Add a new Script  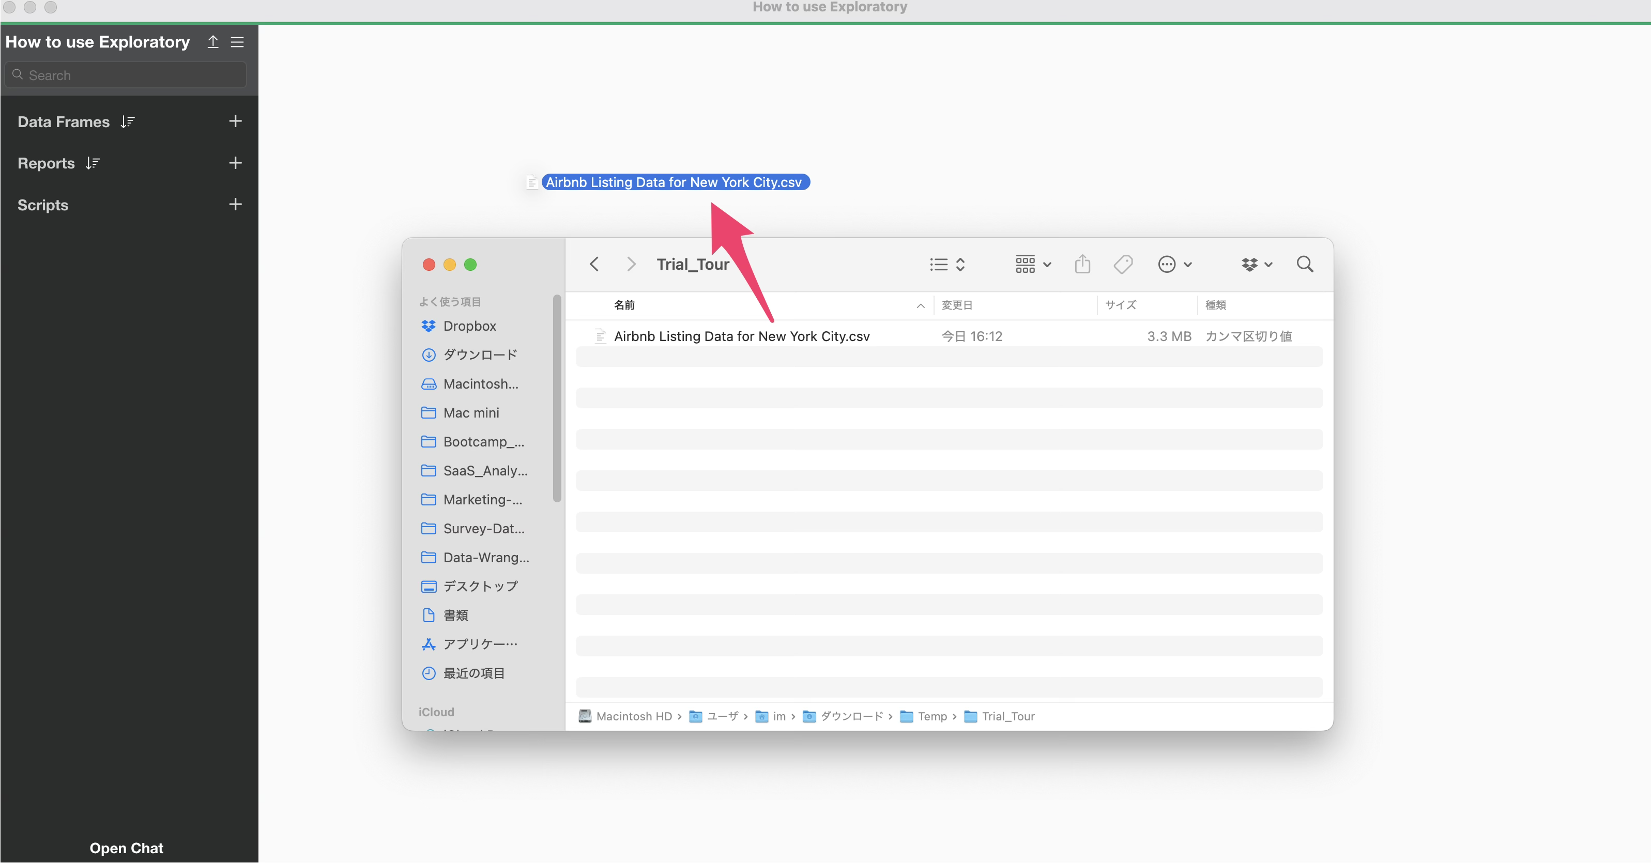[x=235, y=204]
